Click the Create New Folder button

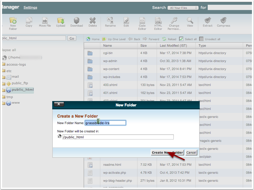(x=167, y=152)
